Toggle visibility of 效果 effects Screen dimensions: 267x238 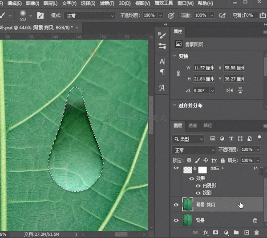[191, 178]
